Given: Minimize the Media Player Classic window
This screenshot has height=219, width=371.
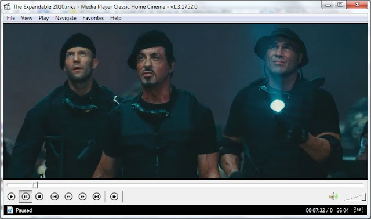Looking at the screenshot, I should pyautogui.click(x=328, y=5).
